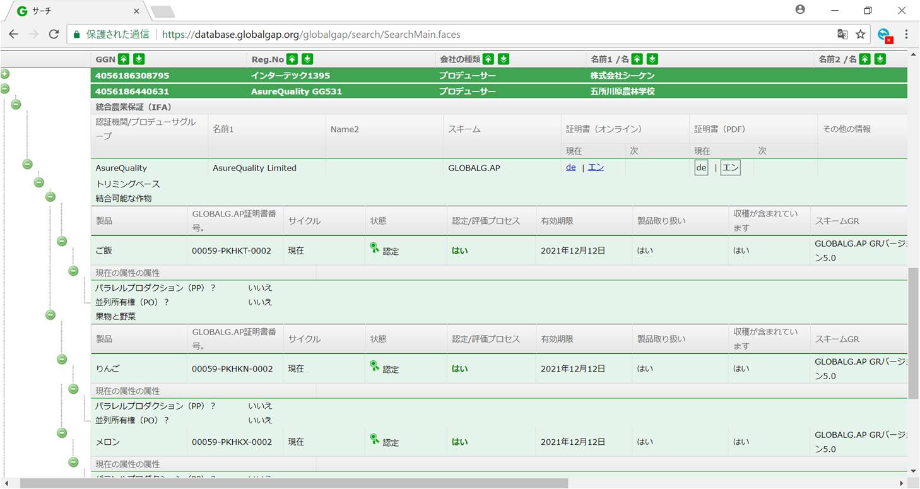The height and width of the screenshot is (489, 920).
Task: Sort Reg.No column ascending
Action: (292, 59)
